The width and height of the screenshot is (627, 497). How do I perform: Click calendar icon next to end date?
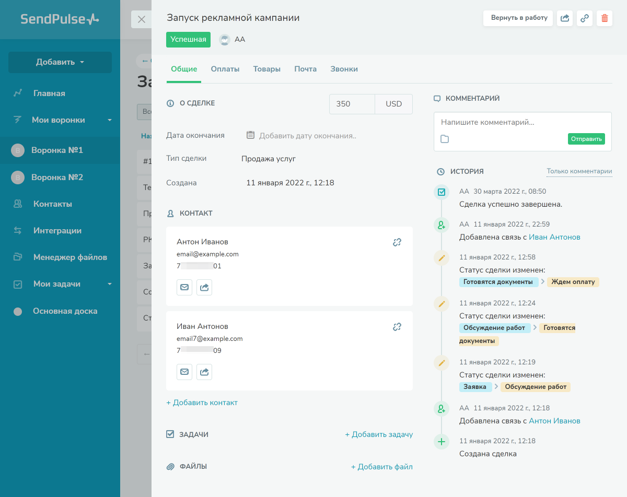[250, 135]
